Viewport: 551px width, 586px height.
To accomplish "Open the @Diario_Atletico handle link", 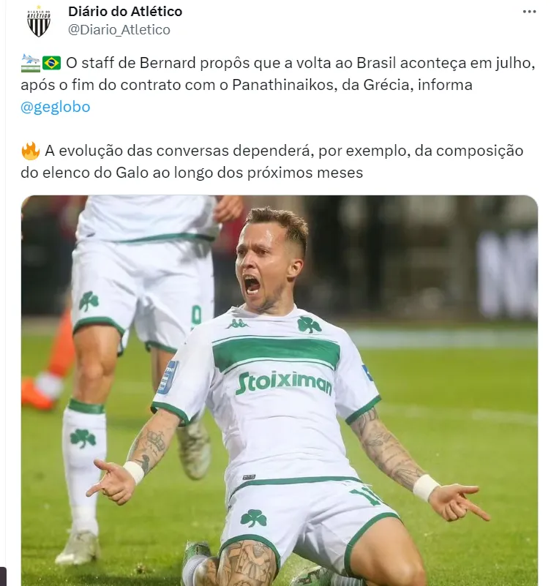I will click(x=119, y=29).
